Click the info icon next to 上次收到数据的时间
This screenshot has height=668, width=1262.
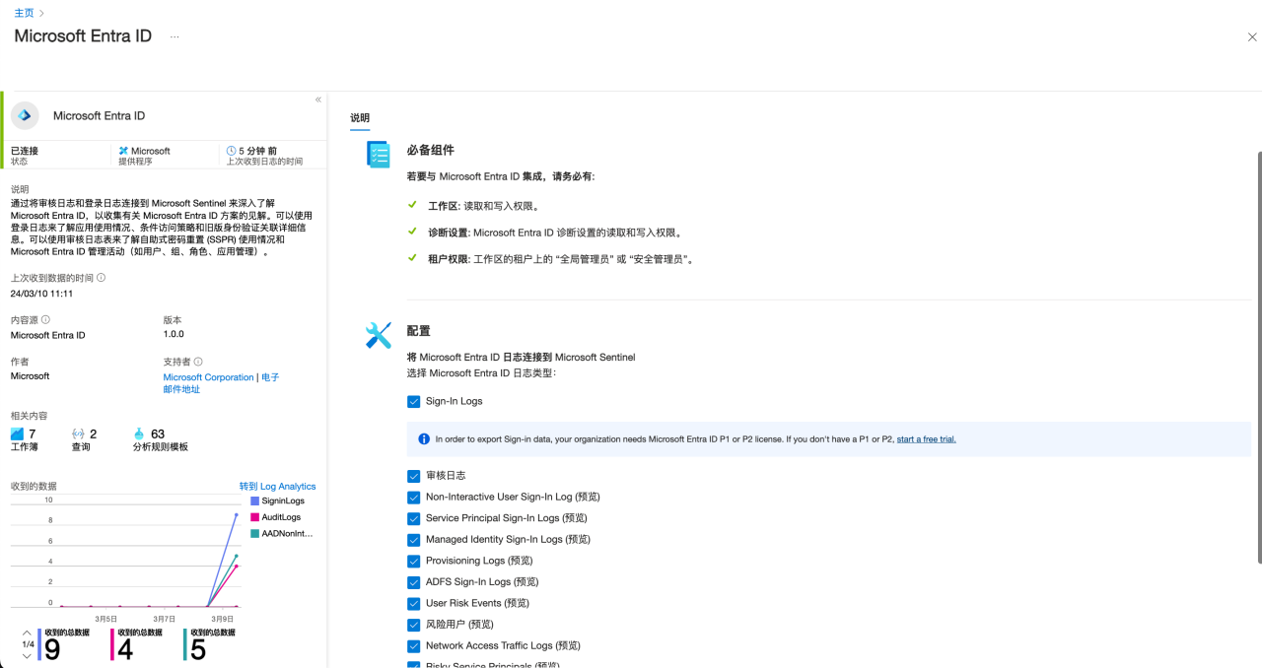(101, 278)
